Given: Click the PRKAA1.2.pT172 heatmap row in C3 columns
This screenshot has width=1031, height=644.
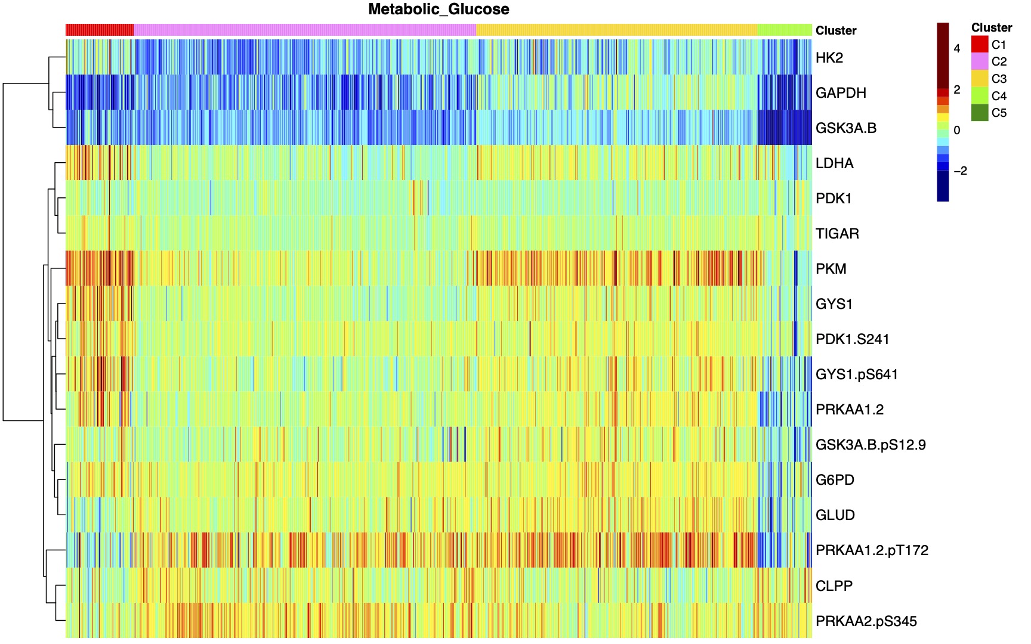Looking at the screenshot, I should pyautogui.click(x=617, y=550).
